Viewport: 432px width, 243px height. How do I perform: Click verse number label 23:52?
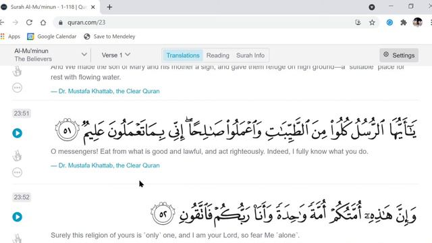point(22,197)
